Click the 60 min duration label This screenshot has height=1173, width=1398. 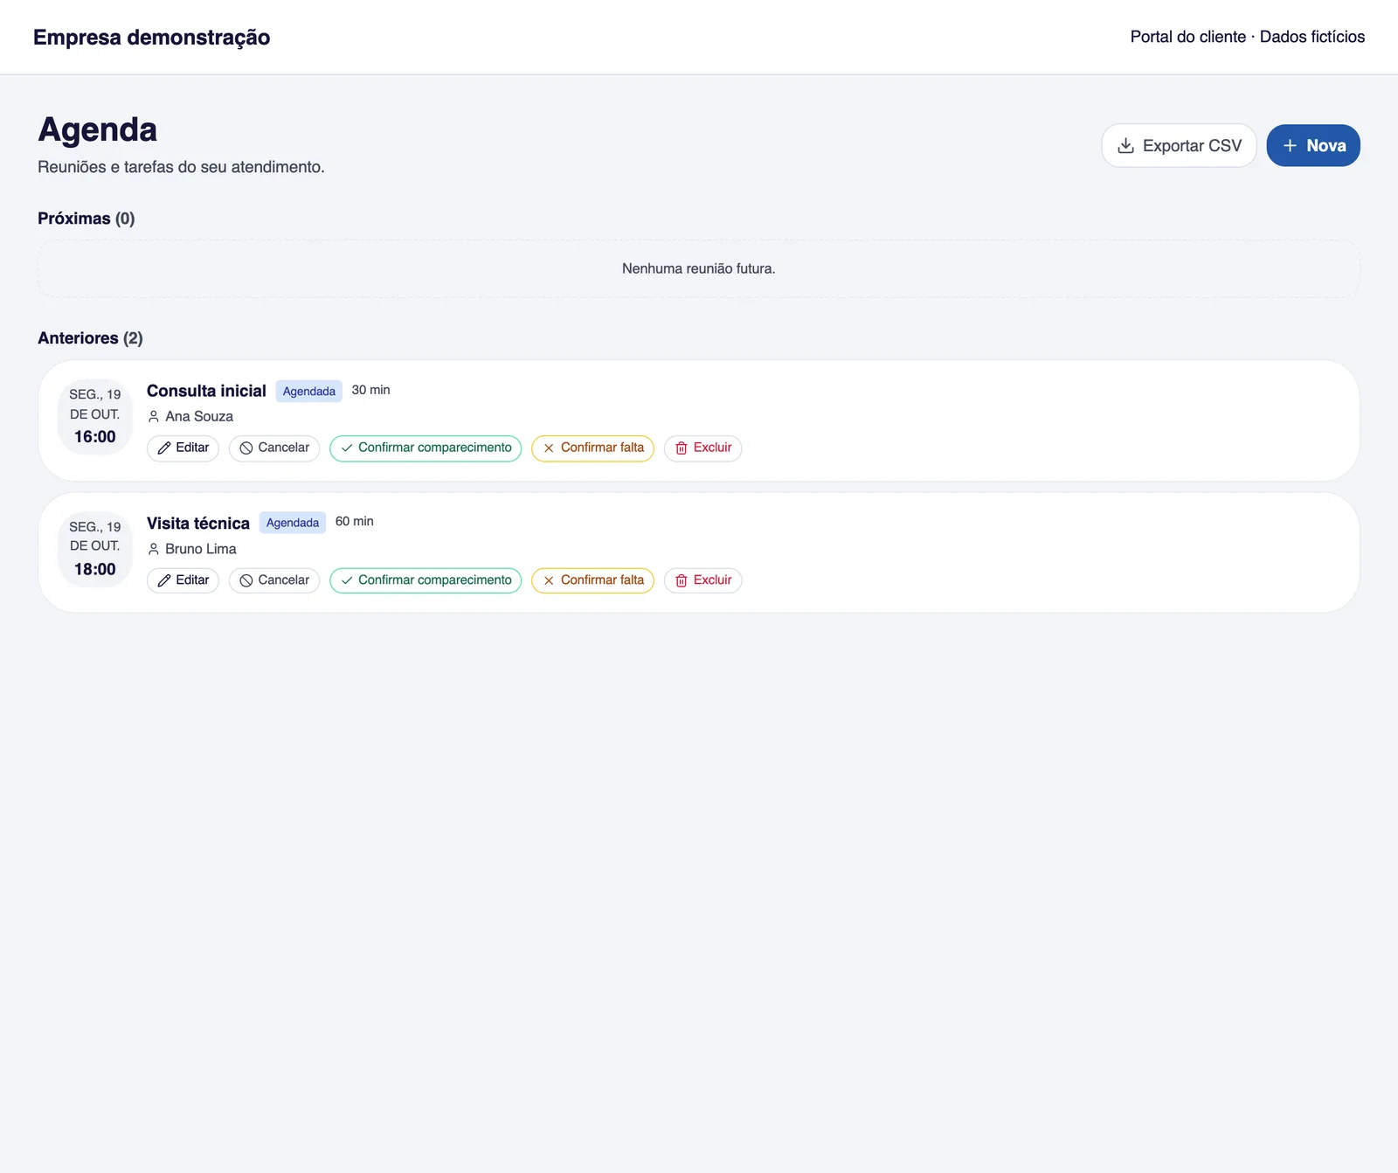click(355, 521)
